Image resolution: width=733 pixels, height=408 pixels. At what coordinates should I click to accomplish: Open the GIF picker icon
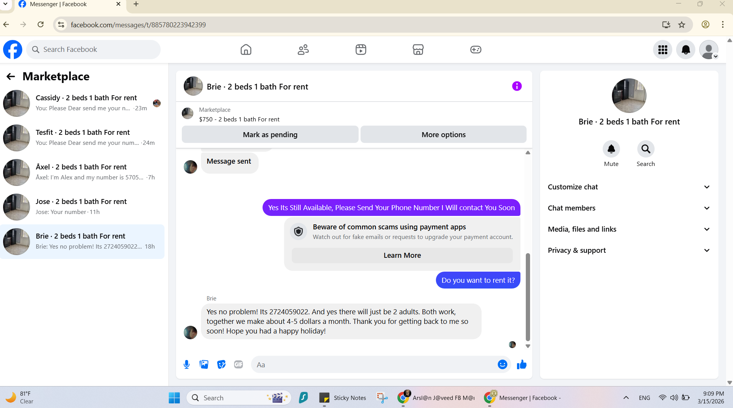(x=239, y=365)
